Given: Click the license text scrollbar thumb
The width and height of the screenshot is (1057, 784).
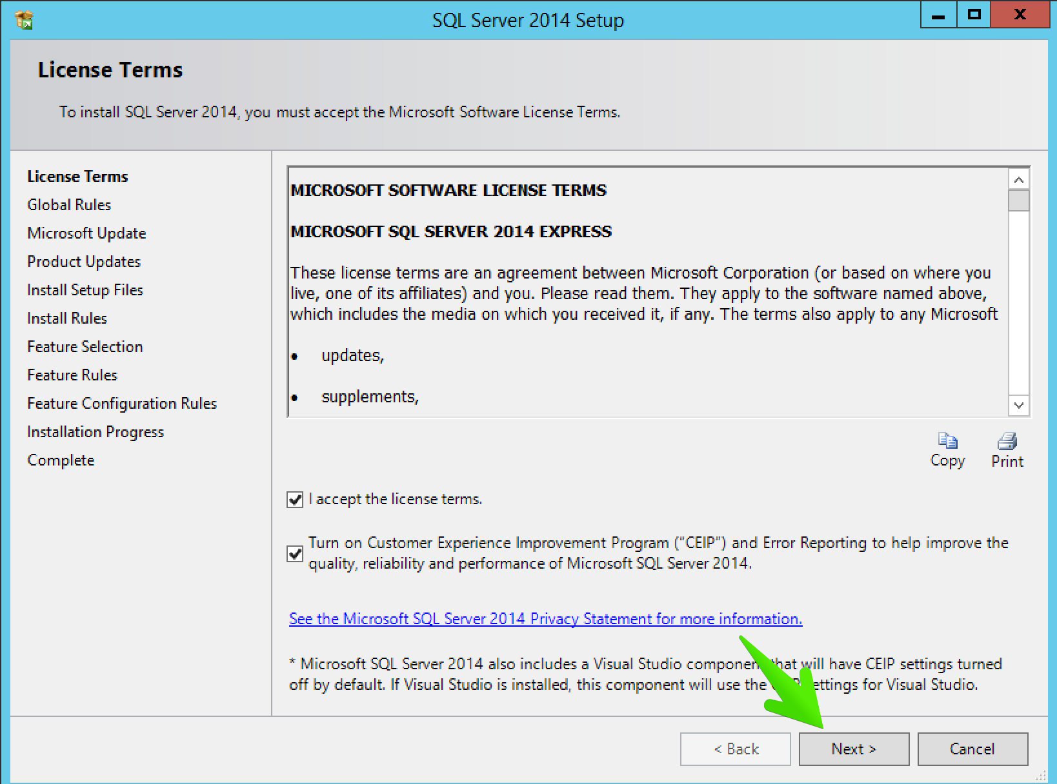Looking at the screenshot, I should pos(1019,201).
